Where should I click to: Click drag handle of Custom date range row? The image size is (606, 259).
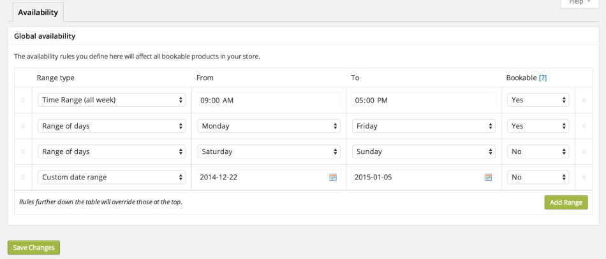pos(23,178)
